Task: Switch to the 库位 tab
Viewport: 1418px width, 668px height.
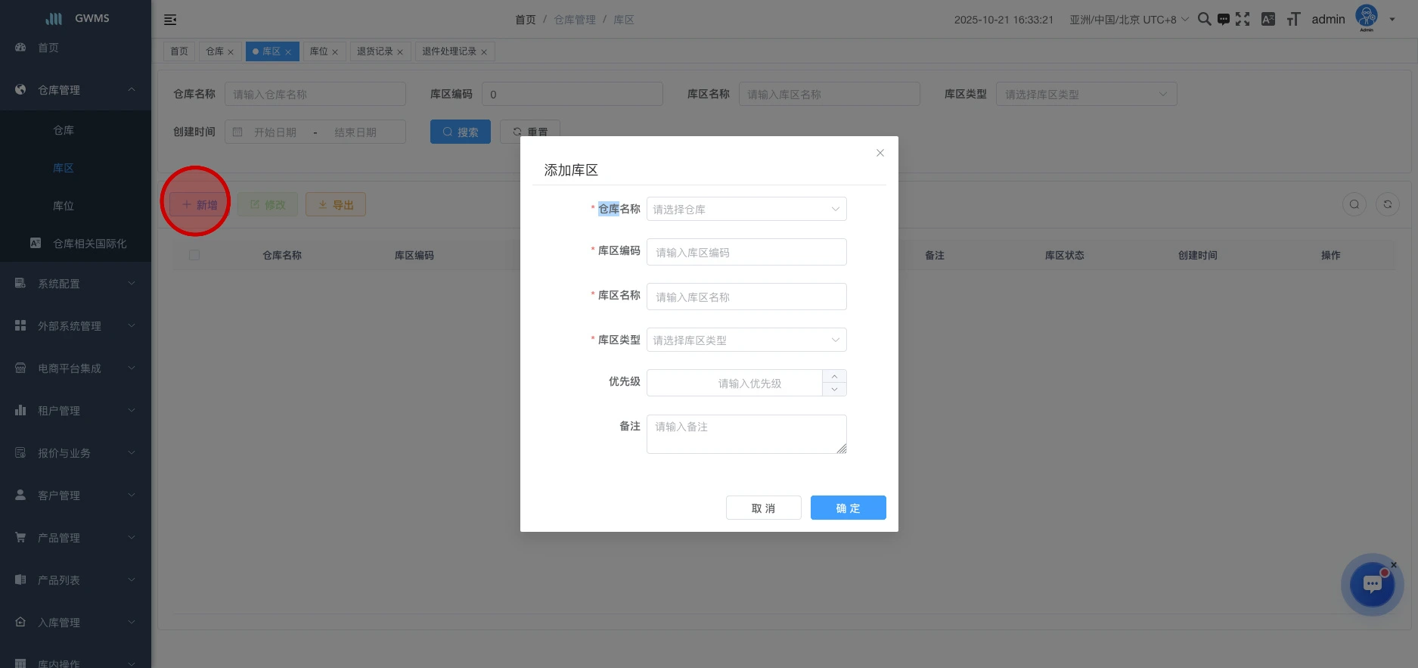Action: pos(319,51)
